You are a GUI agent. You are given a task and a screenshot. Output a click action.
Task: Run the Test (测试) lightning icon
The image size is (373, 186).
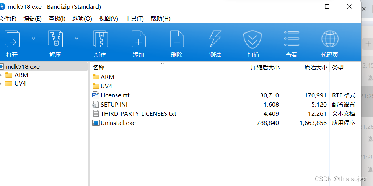(215, 39)
